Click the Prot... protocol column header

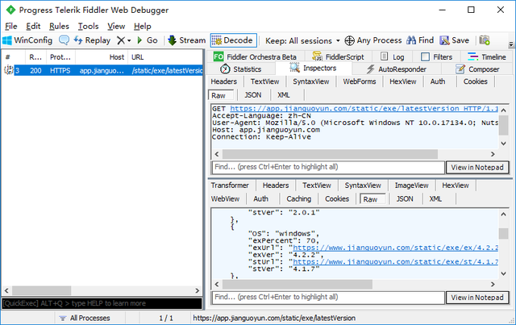(x=60, y=57)
